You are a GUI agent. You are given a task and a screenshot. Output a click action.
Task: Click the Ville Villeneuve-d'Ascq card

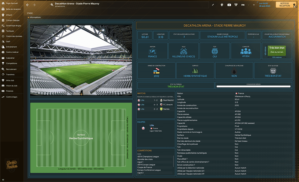click(184, 51)
